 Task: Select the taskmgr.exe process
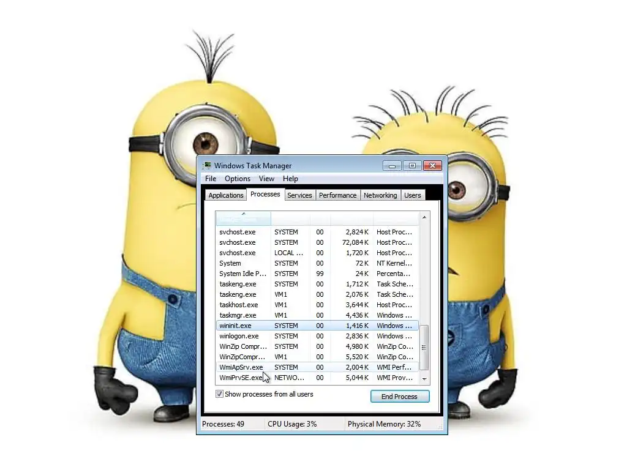click(317, 315)
